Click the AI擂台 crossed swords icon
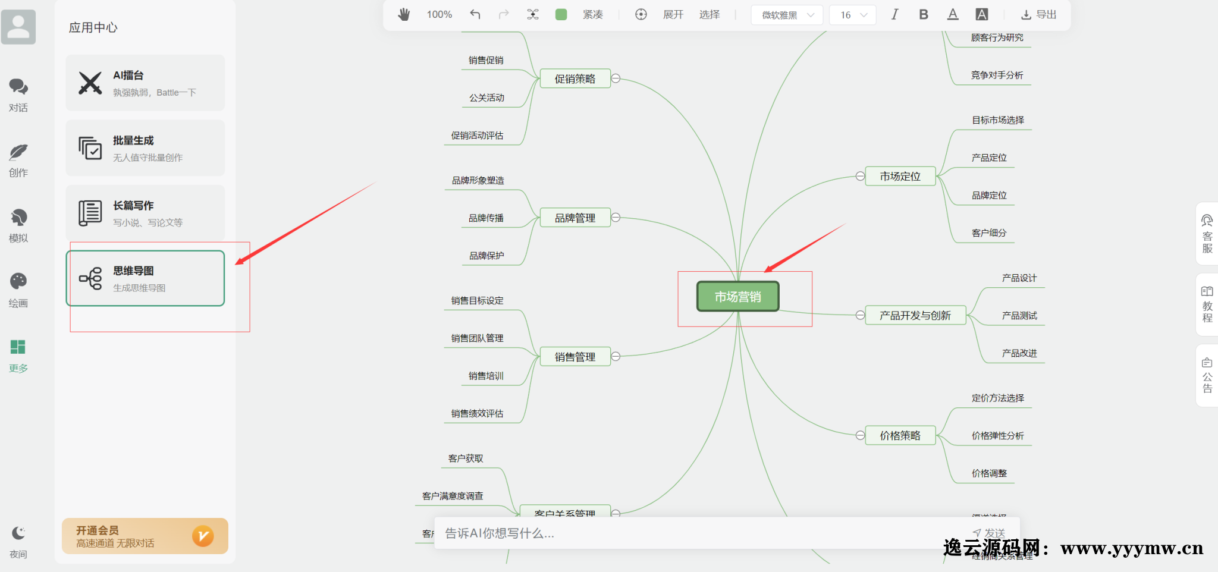 coord(90,83)
